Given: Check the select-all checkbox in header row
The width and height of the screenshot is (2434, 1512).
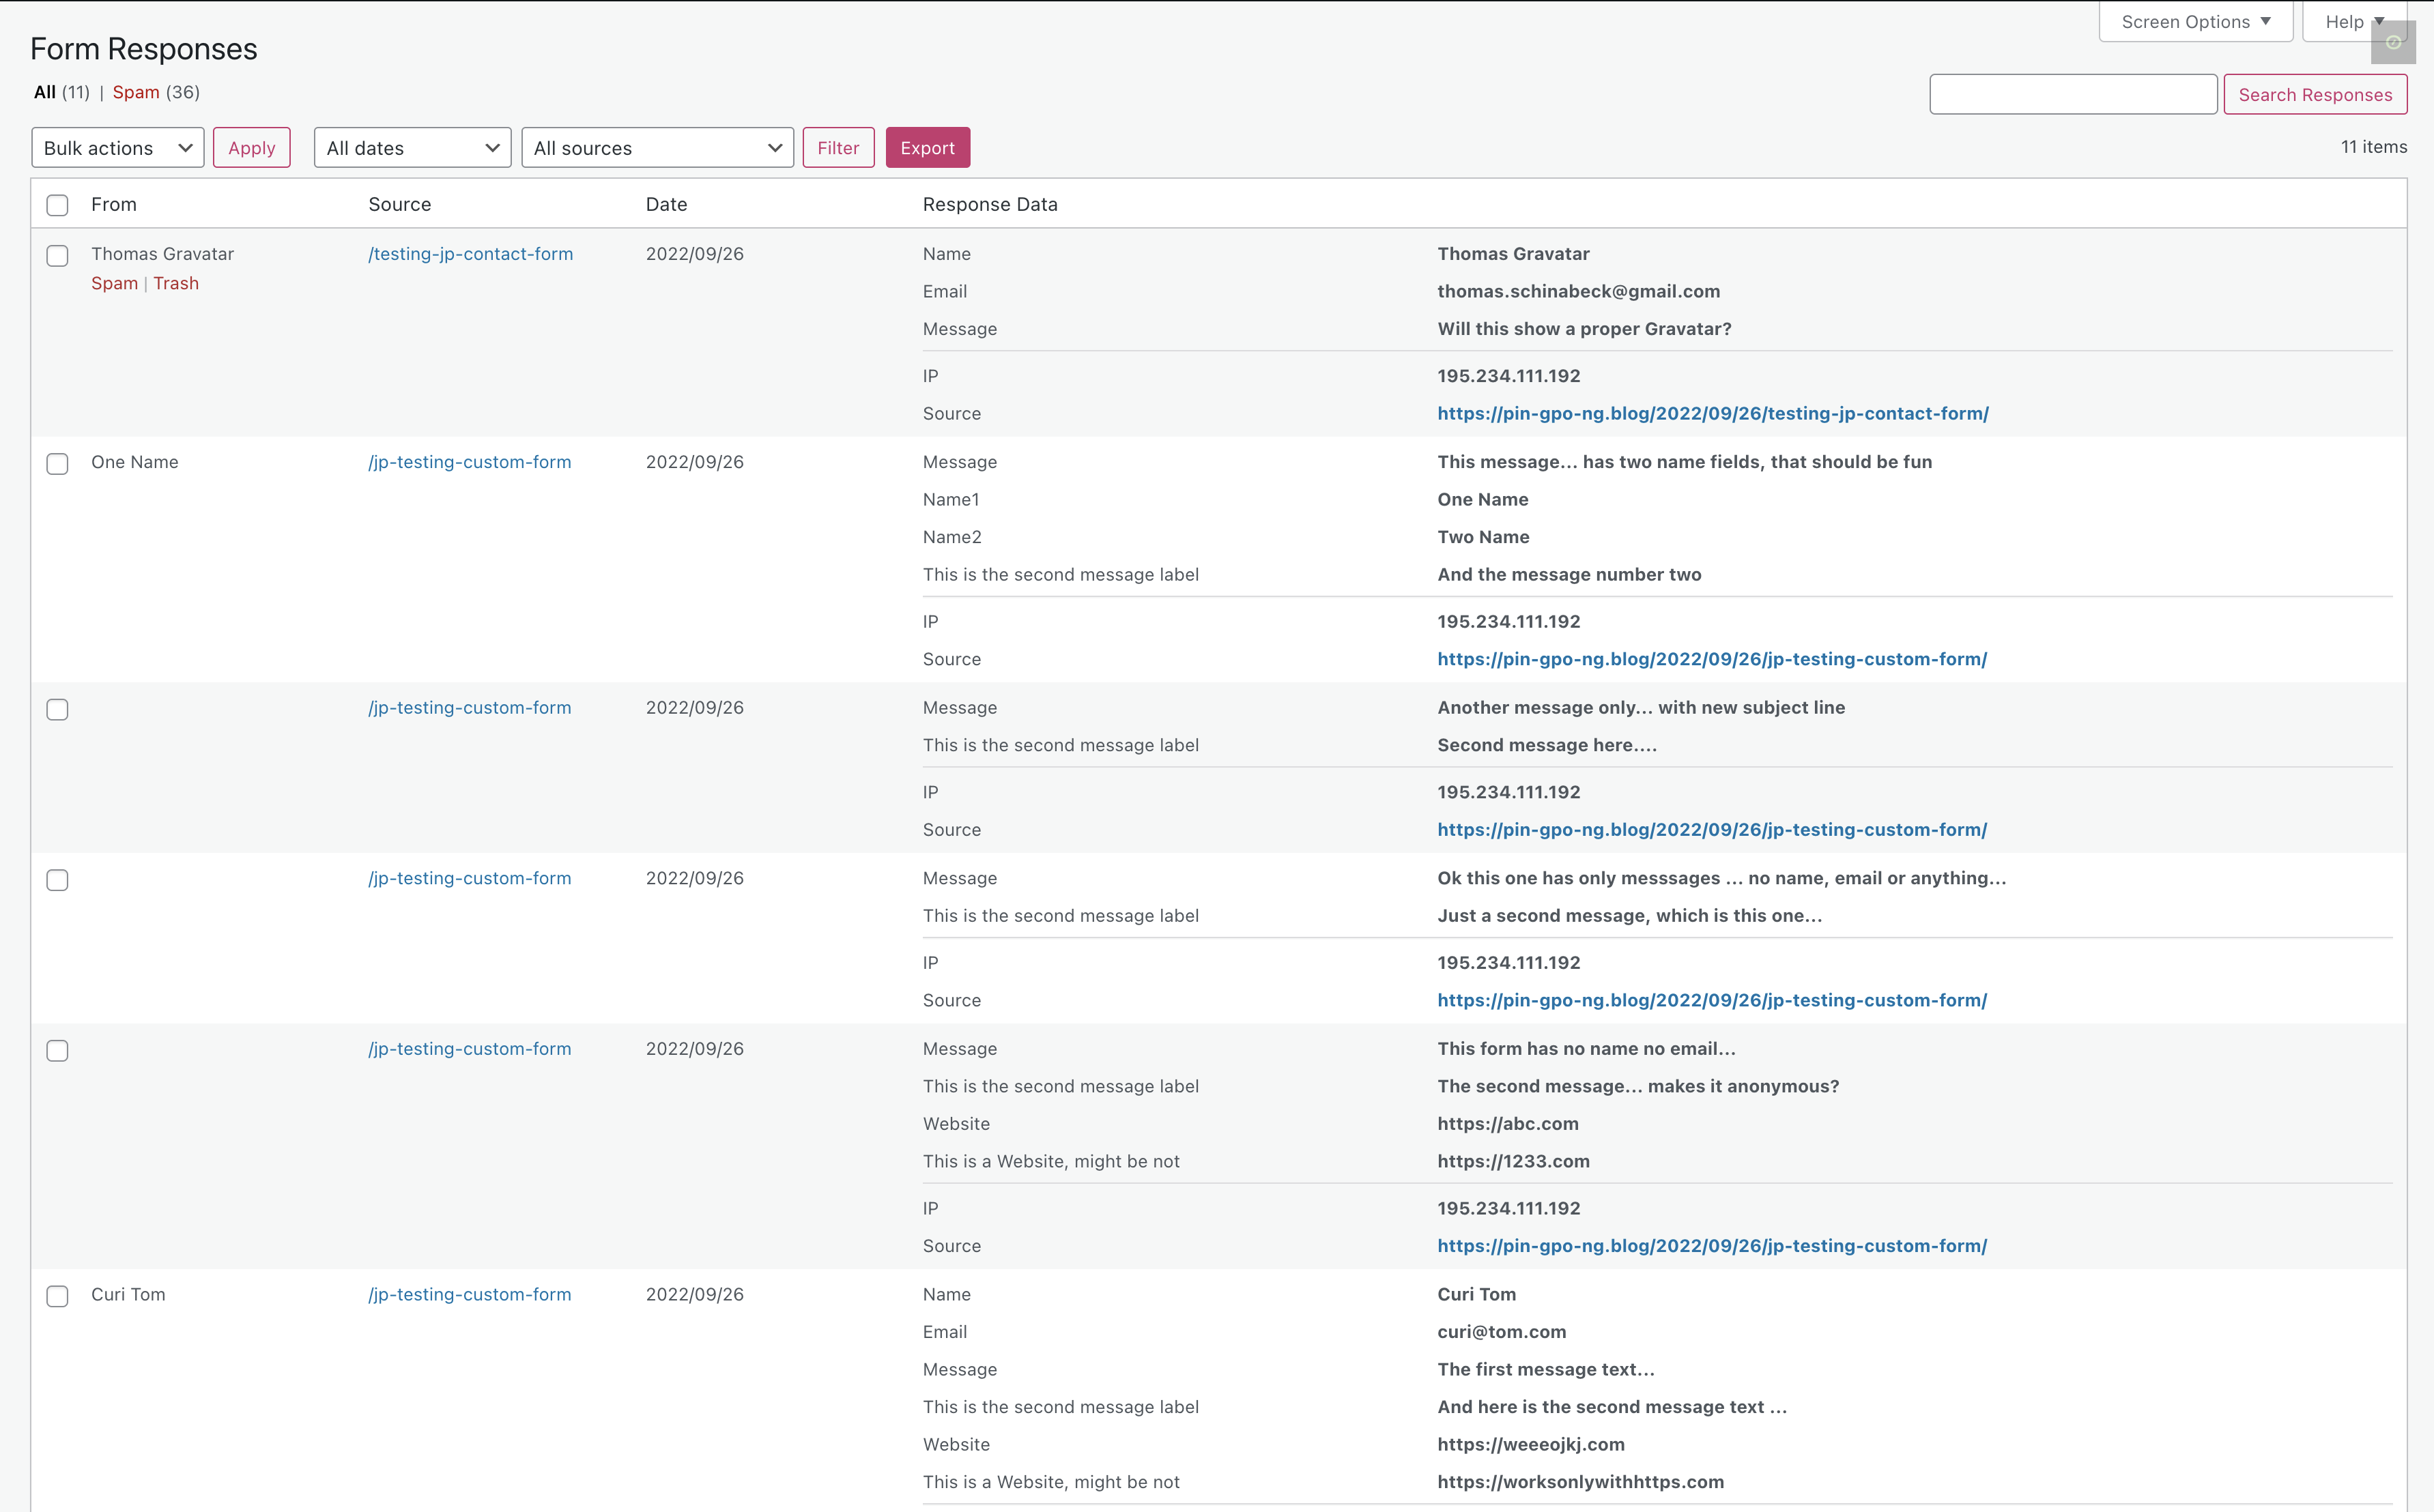Looking at the screenshot, I should pyautogui.click(x=57, y=204).
